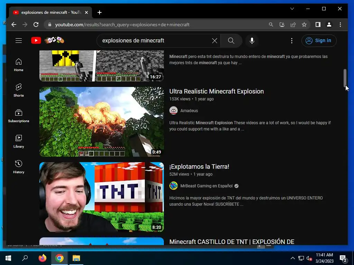Go to YouTube home via logo
Screen dimensions: 354x265
pyautogui.click(x=36, y=41)
